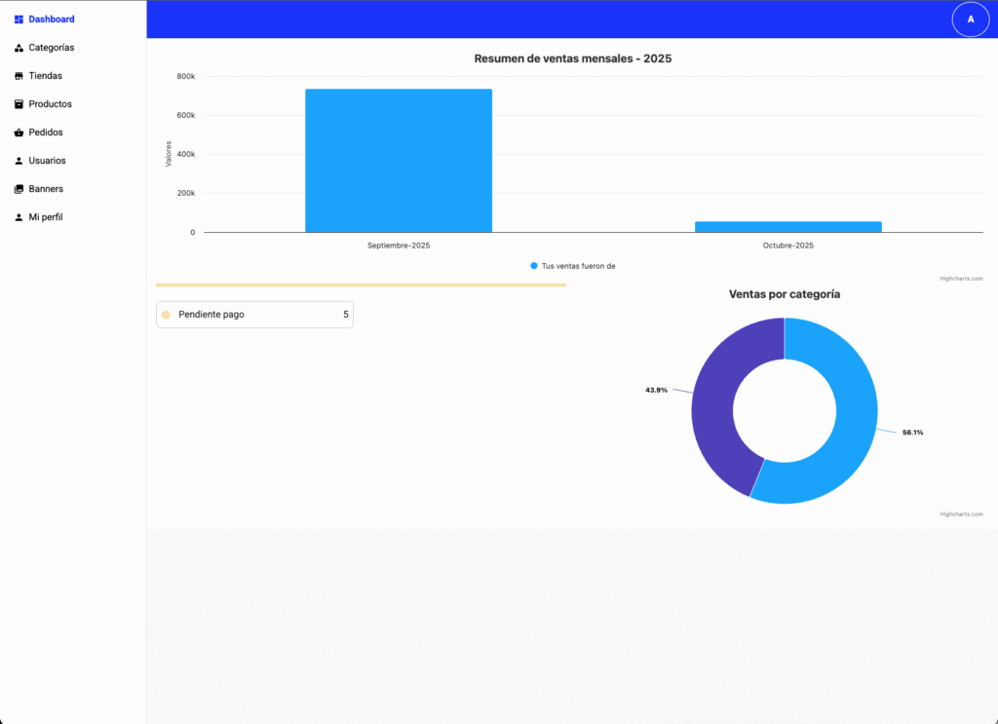Click the Categorías shapes icon

[x=19, y=48]
